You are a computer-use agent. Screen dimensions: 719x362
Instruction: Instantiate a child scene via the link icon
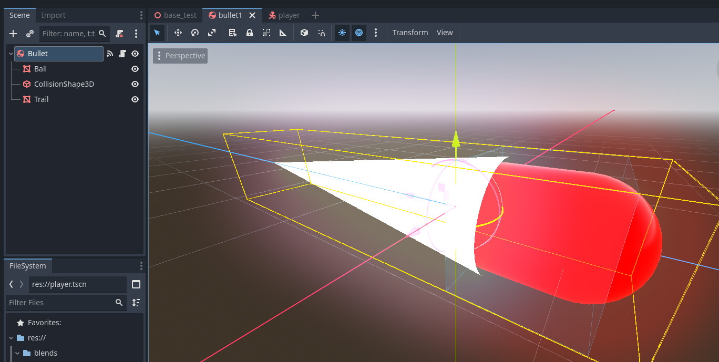(29, 34)
